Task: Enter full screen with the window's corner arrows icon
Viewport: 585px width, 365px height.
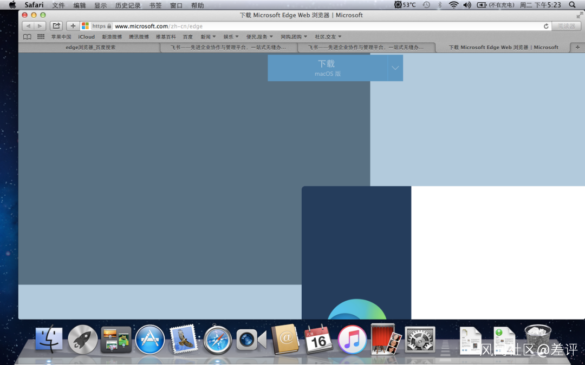Action: click(580, 15)
